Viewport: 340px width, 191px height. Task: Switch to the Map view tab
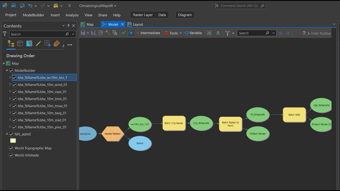pyautogui.click(x=87, y=24)
